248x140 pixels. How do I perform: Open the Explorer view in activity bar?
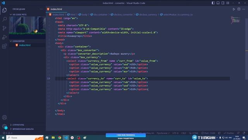click(x=4, y=10)
